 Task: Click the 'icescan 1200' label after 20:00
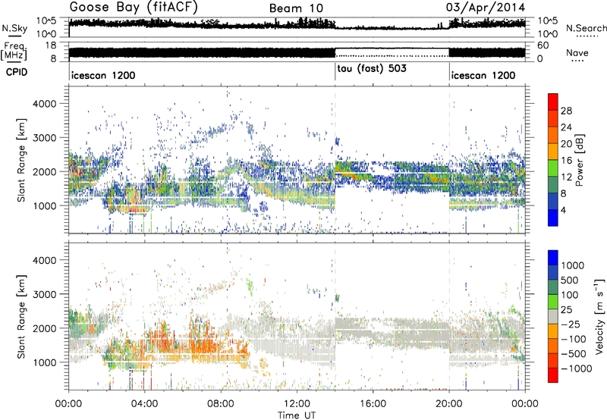(x=483, y=75)
